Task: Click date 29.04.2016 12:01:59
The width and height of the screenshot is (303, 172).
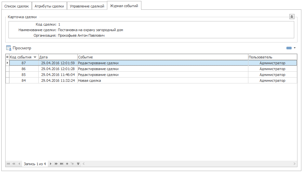Action: point(58,63)
